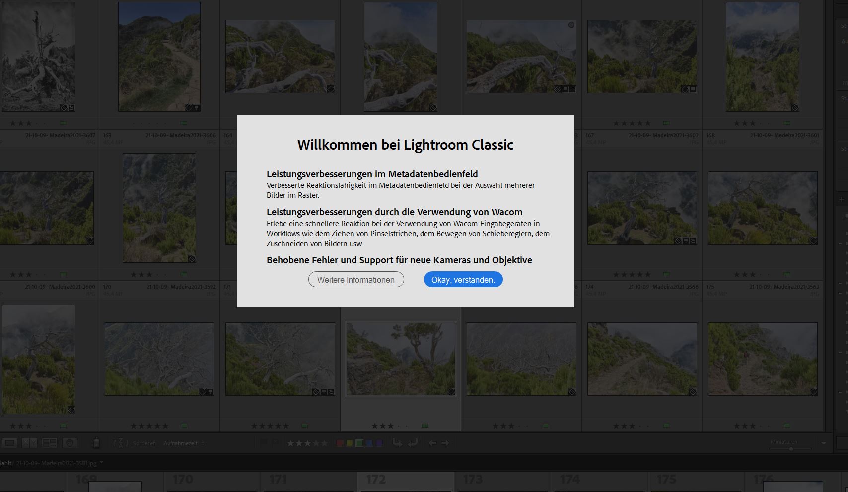Click Weitere Informationen button

pos(356,280)
